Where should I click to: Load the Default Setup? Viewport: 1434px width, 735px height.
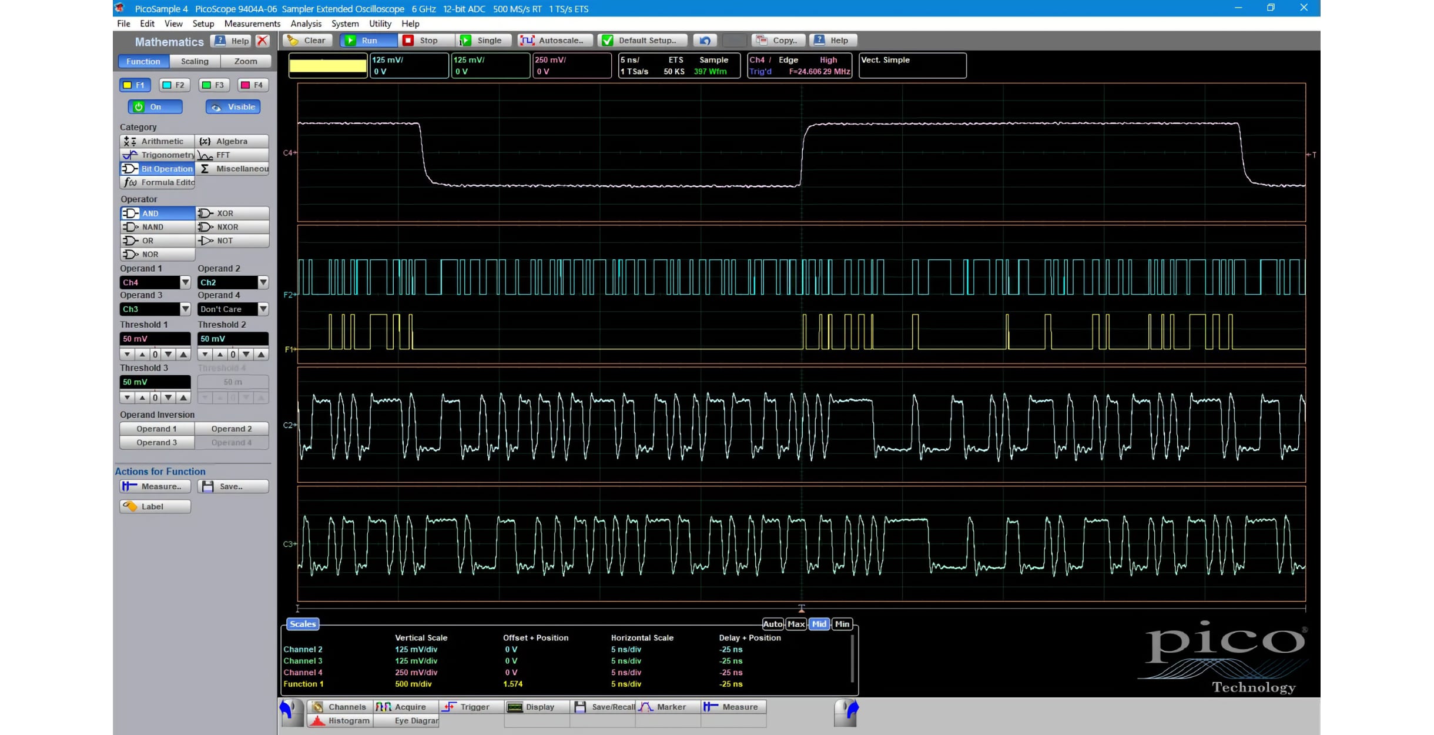pyautogui.click(x=642, y=41)
